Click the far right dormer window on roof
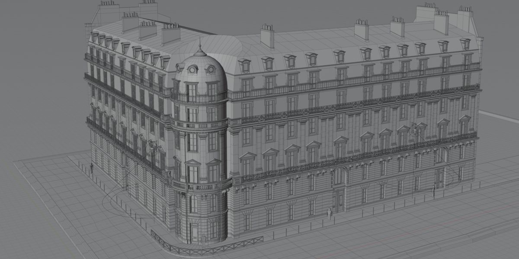Viewport: 519px width, 259px height. coord(465,44)
